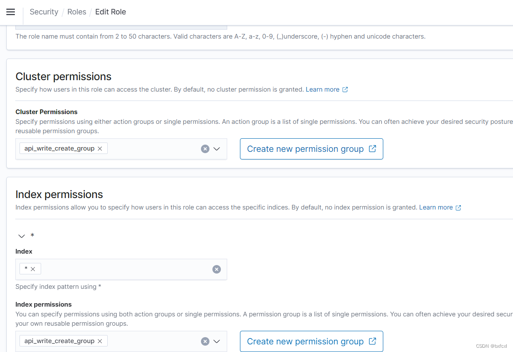The image size is (513, 352).
Task: Collapse the asterisk index permission section
Action: click(21, 236)
